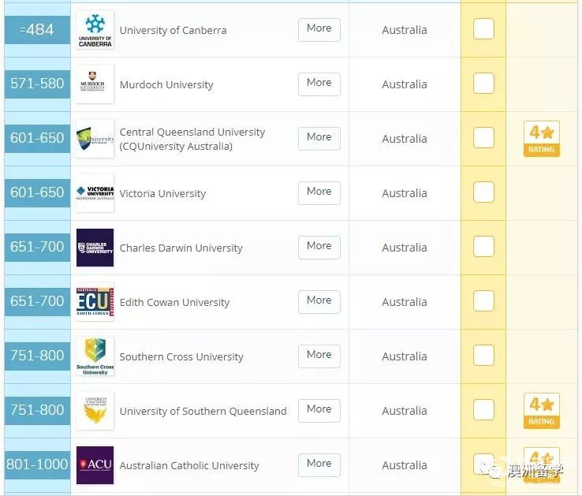The image size is (582, 496).
Task: Expand More for Victoria University
Action: point(319,192)
